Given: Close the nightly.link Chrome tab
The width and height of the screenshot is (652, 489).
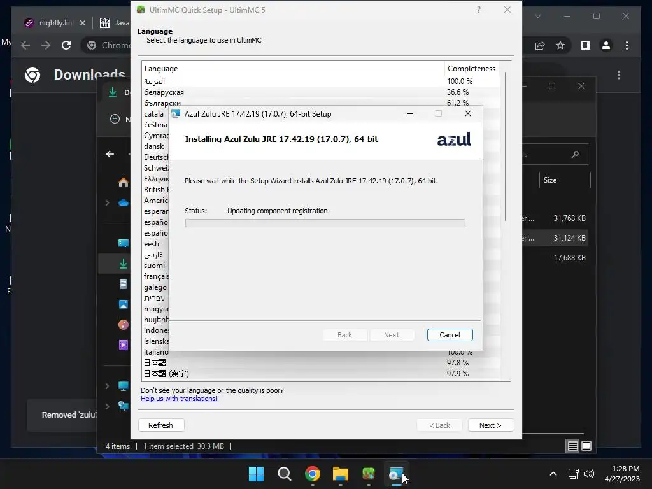Looking at the screenshot, I should 83,23.
